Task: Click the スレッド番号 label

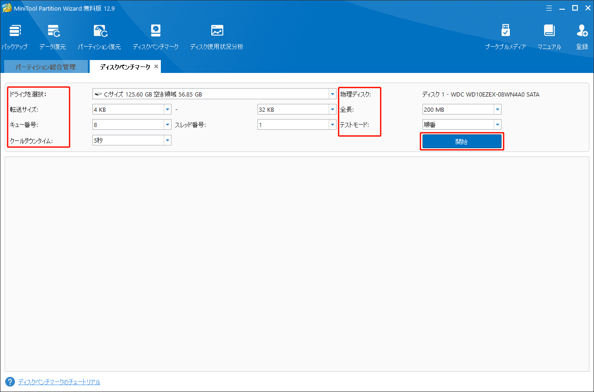Action: tap(190, 125)
